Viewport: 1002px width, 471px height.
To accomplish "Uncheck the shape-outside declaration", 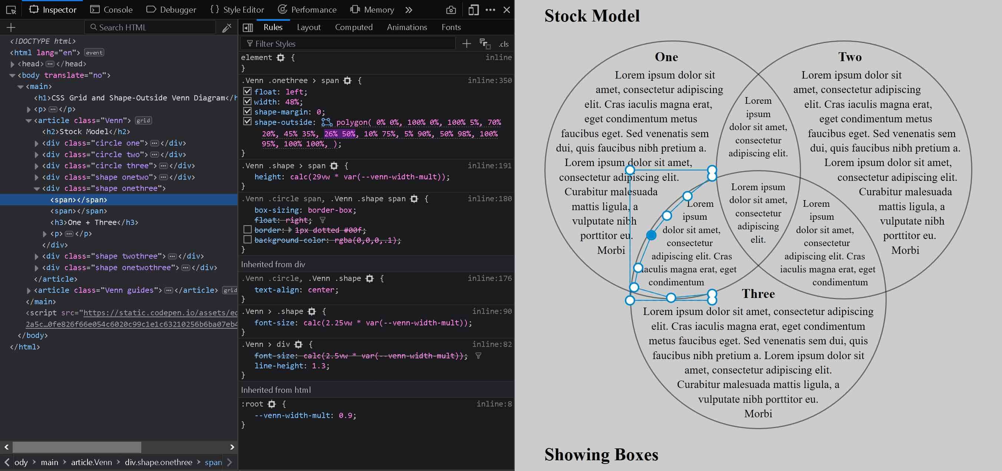I will [x=247, y=122].
